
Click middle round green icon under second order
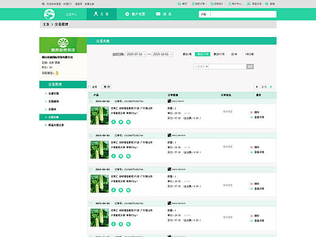[x=121, y=156]
